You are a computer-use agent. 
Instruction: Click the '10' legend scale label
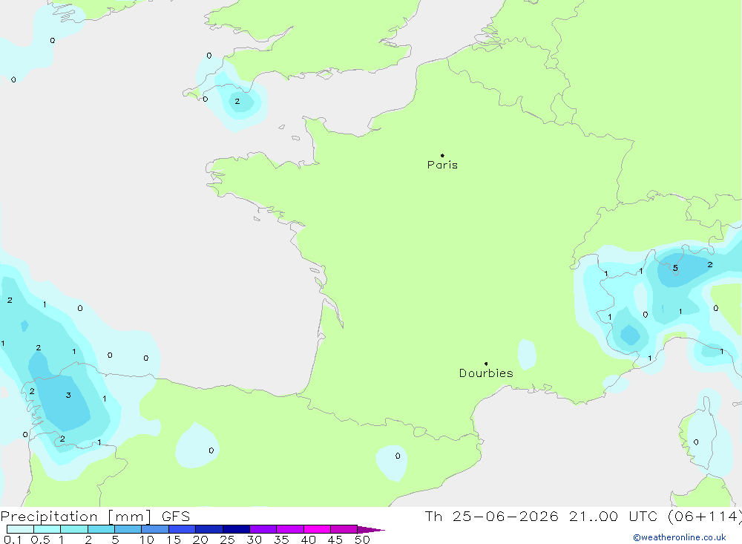coord(147,540)
